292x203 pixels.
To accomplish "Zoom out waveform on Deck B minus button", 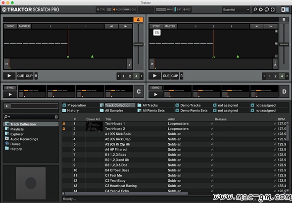I will pos(276,56).
